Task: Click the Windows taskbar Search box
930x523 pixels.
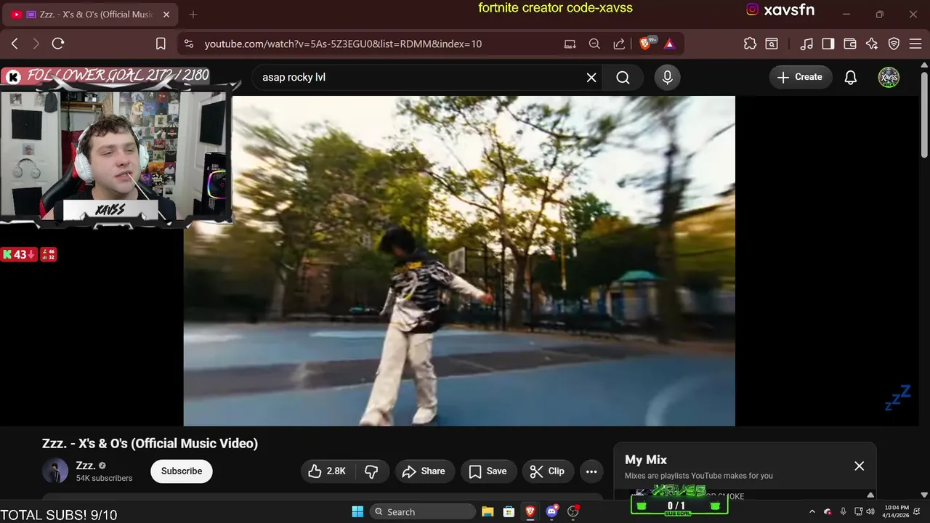Action: [x=423, y=511]
